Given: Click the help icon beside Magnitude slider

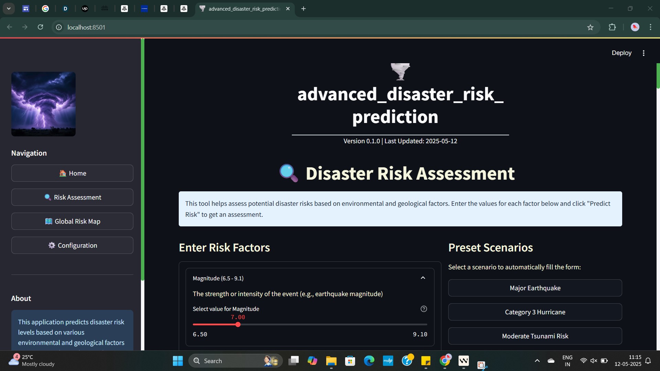Looking at the screenshot, I should pos(423,309).
